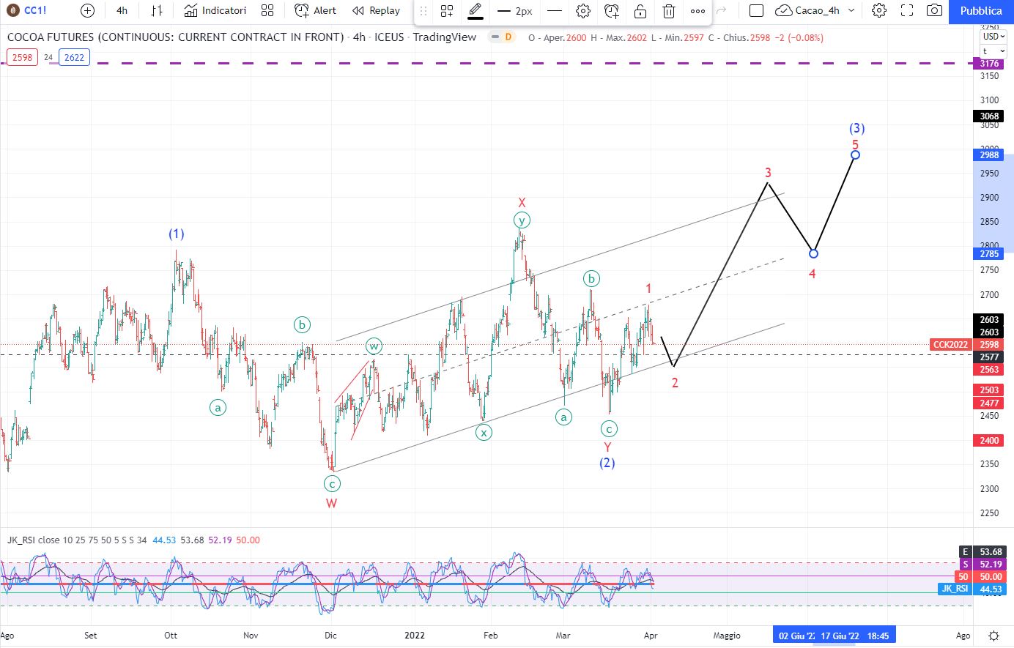Screen dimensions: 1014x648
Task: Select the circled x wave label
Action: 484,432
